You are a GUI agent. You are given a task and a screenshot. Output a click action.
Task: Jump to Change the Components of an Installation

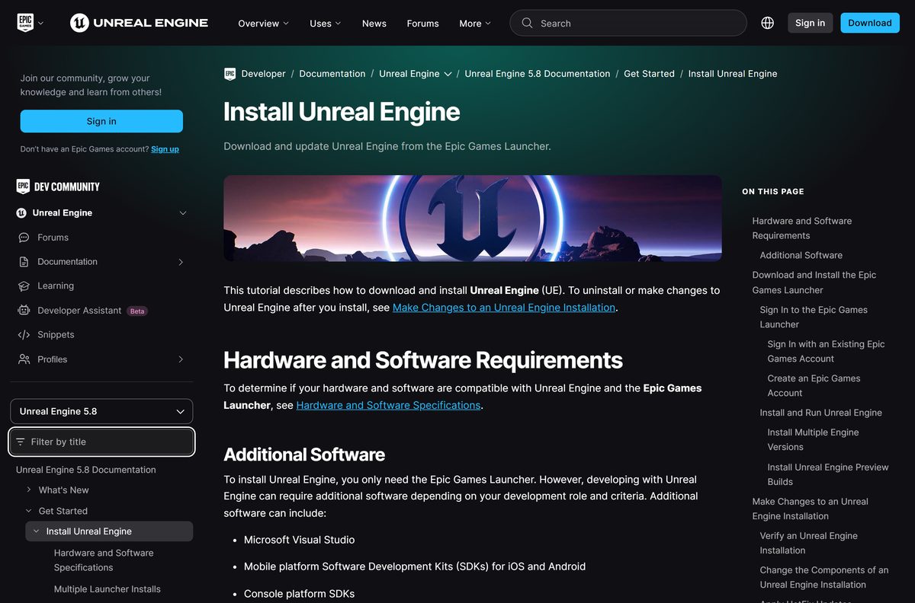824,577
